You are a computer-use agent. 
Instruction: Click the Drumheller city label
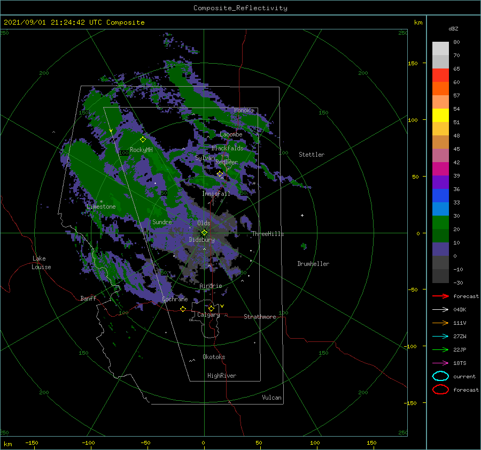tap(313, 264)
